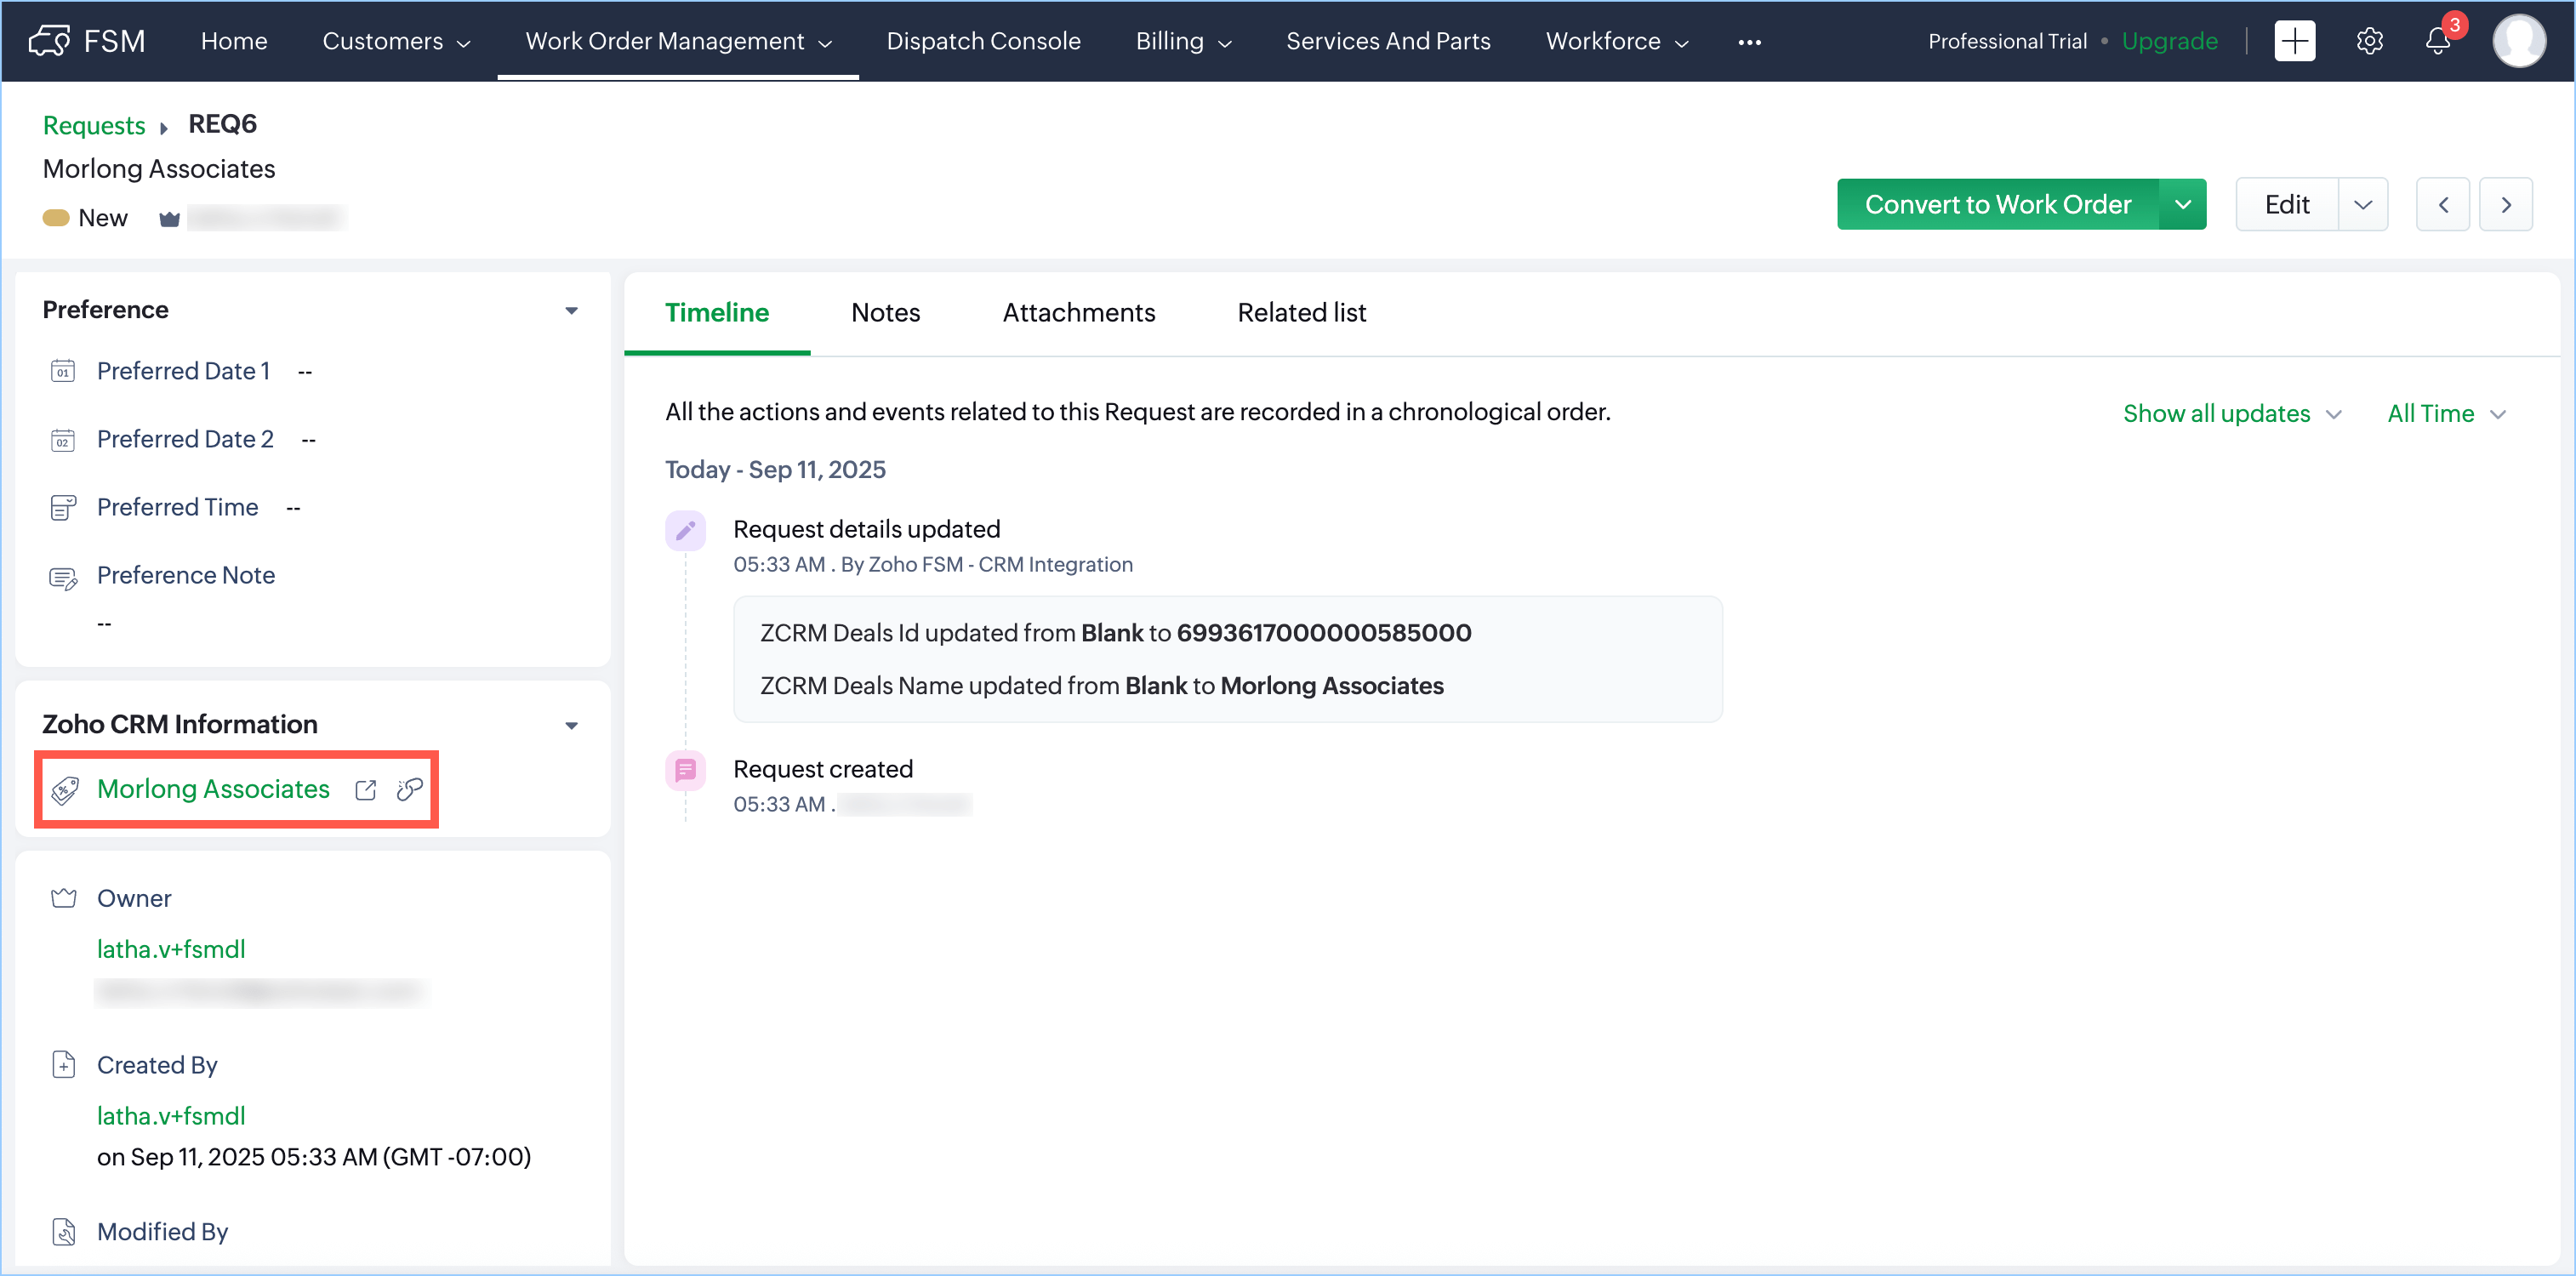Open the Show all updates dropdown

click(2231, 414)
